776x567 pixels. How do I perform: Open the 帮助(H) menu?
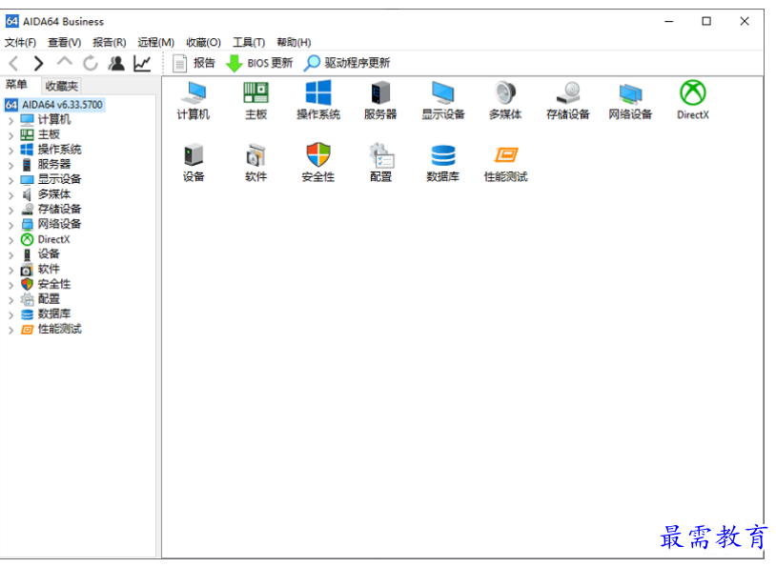(294, 43)
